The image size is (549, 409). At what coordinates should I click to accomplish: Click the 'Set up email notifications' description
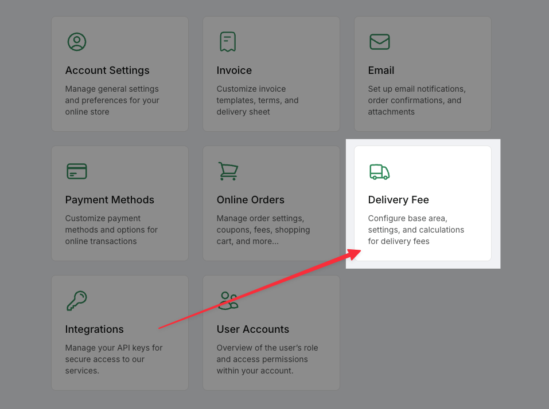pos(416,100)
